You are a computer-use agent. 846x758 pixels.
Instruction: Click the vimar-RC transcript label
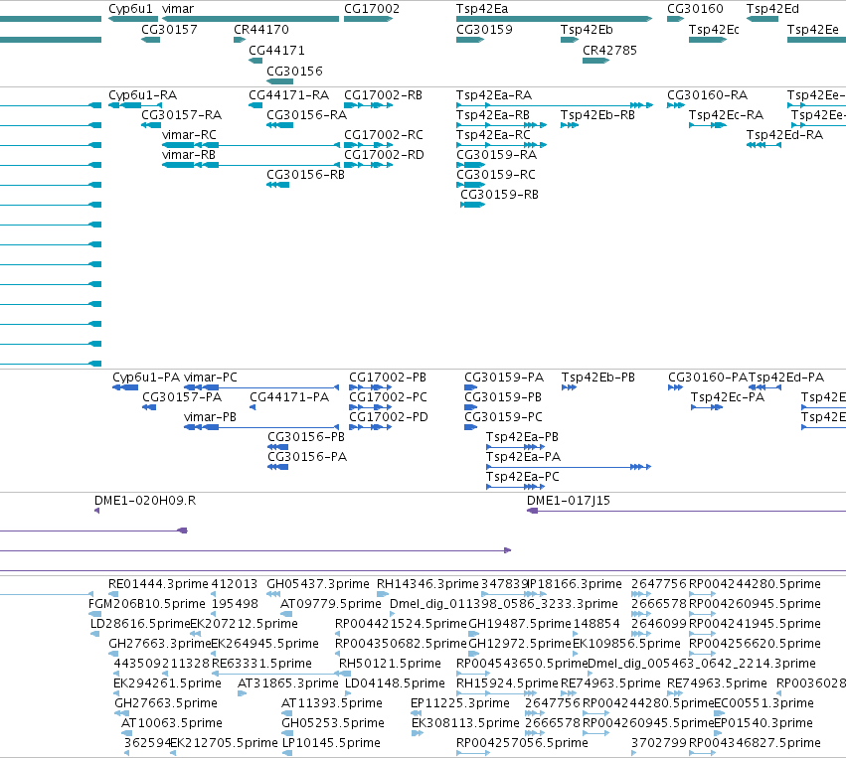pos(189,135)
